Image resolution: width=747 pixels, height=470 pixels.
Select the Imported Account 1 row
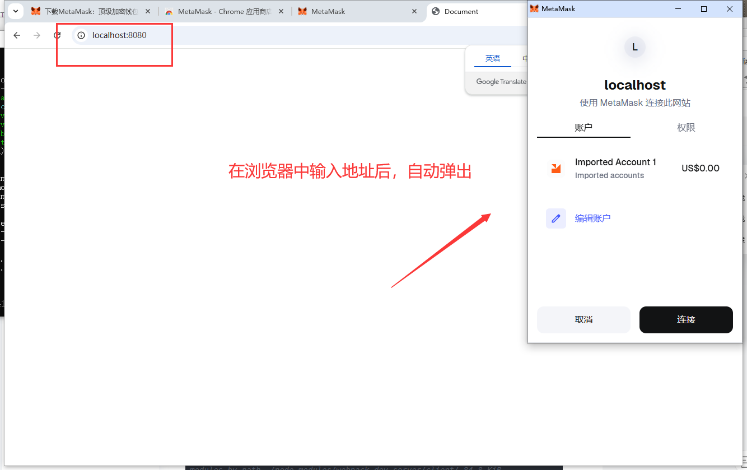point(635,168)
